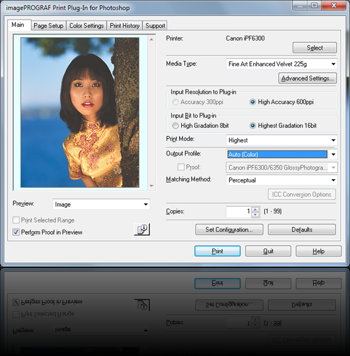Reset settings with Defaults button
The height and width of the screenshot is (356, 350).
(302, 230)
